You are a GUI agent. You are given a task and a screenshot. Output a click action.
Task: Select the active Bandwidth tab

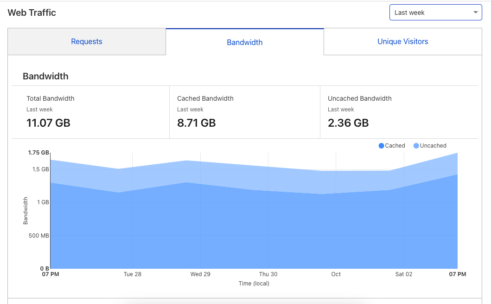244,42
